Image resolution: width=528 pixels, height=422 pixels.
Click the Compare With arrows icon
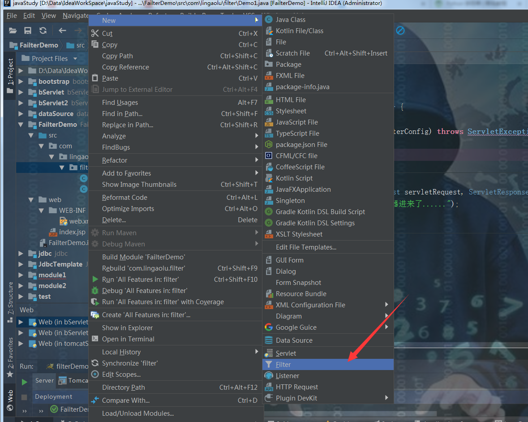[x=95, y=400]
